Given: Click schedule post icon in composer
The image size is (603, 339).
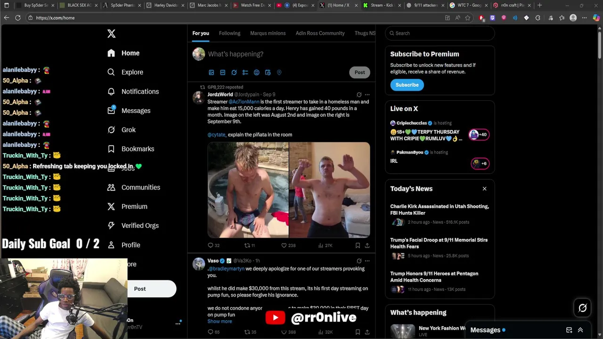Looking at the screenshot, I should point(268,73).
